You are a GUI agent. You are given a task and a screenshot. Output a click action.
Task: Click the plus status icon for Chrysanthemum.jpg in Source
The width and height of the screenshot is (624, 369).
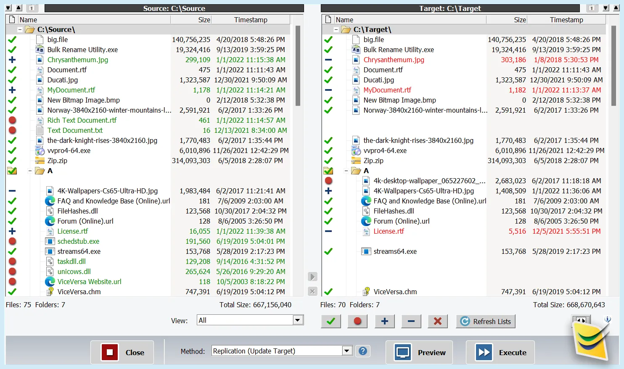tap(12, 60)
